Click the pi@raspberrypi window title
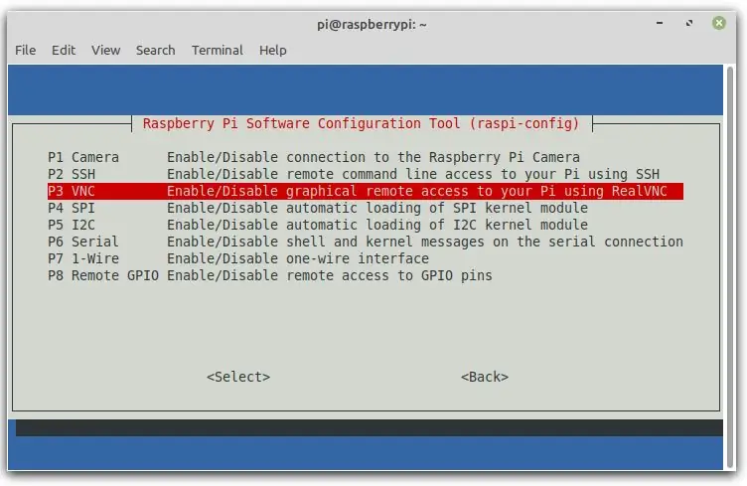Screen dimensions: 747x486 pyautogui.click(x=372, y=24)
